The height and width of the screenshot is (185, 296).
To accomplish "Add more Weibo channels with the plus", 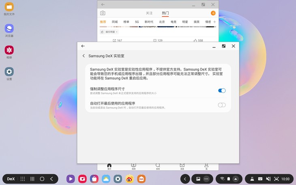I will coord(214,22).
